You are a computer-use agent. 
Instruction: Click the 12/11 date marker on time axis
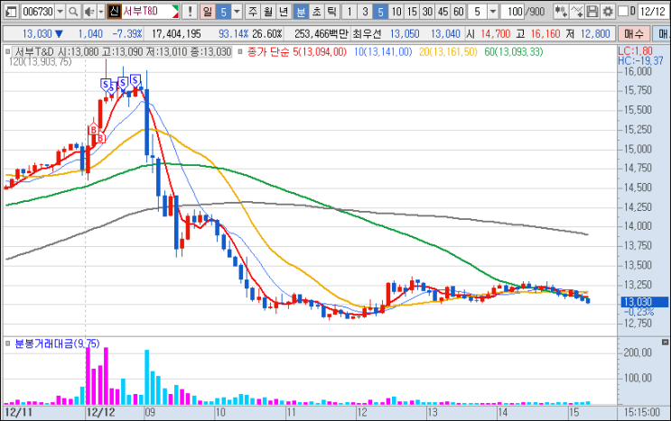18,413
